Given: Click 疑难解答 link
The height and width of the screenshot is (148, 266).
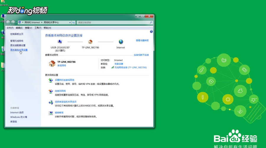Looking at the screenshot, I should coord(59,113).
